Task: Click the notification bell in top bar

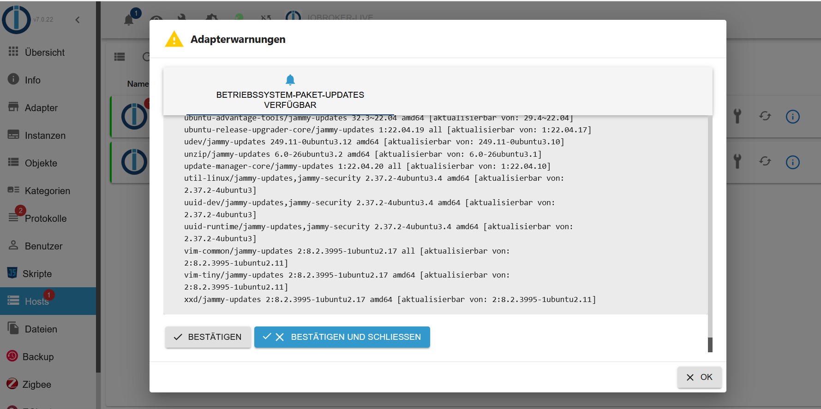Action: [129, 20]
